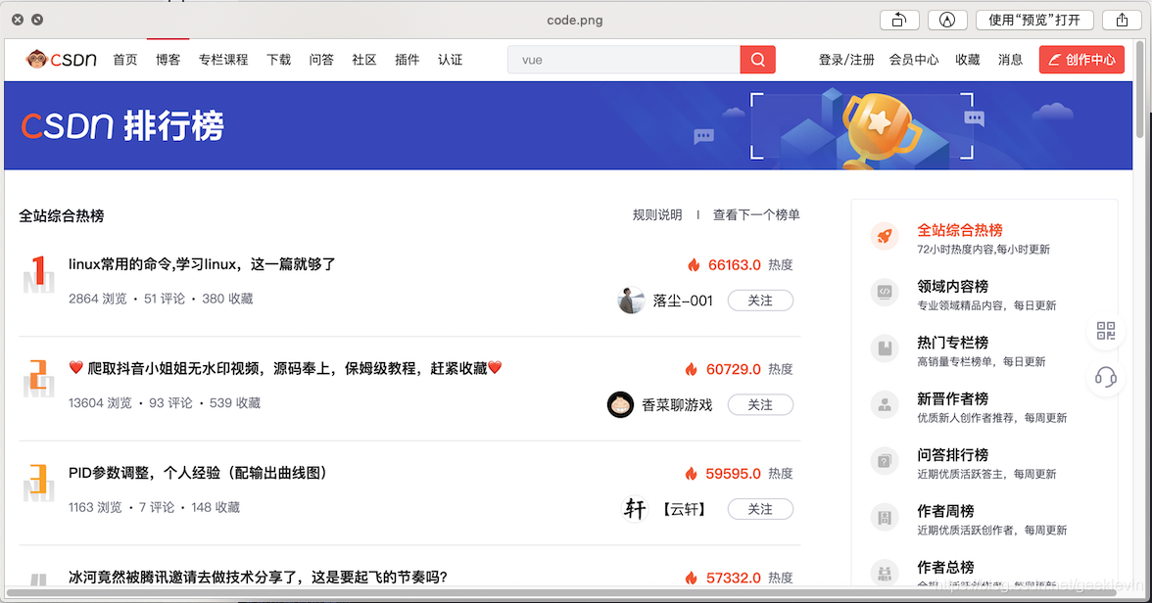
Task: Click the CSDN logo in navbar
Action: pos(61,60)
